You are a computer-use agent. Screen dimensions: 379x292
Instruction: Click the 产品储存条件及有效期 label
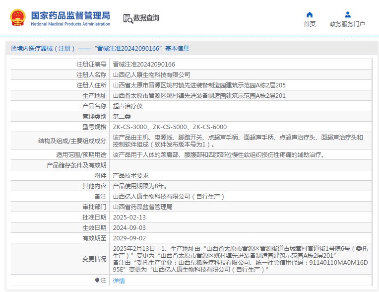point(76,165)
